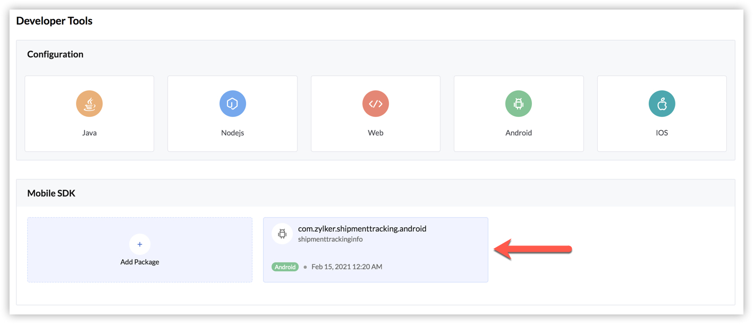Click the Web label under Configuration
The image size is (753, 324).
[x=376, y=133]
